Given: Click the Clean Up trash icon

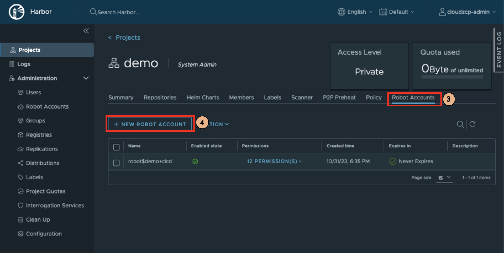Looking at the screenshot, I should [20, 220].
